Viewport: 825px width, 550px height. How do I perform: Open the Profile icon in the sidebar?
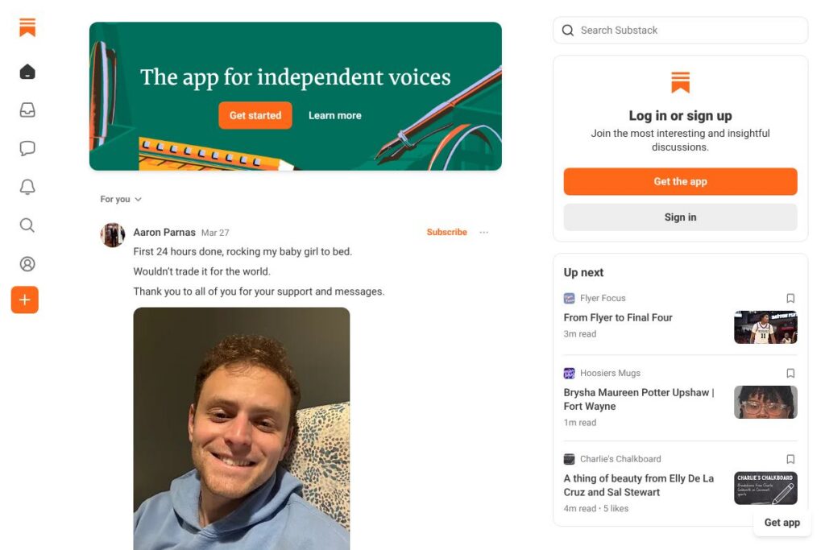27,263
